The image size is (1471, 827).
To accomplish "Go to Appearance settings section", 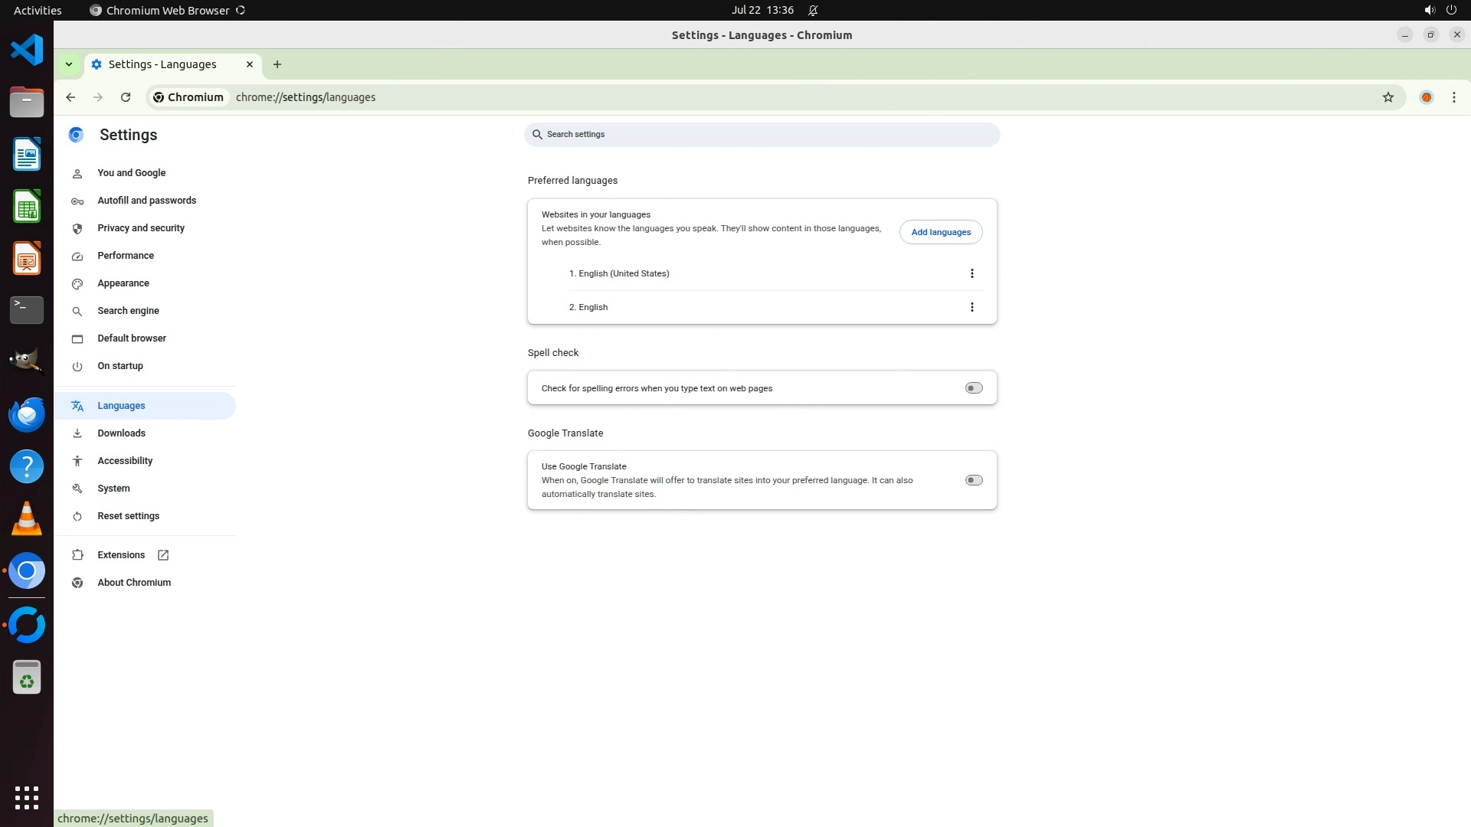I will point(123,283).
